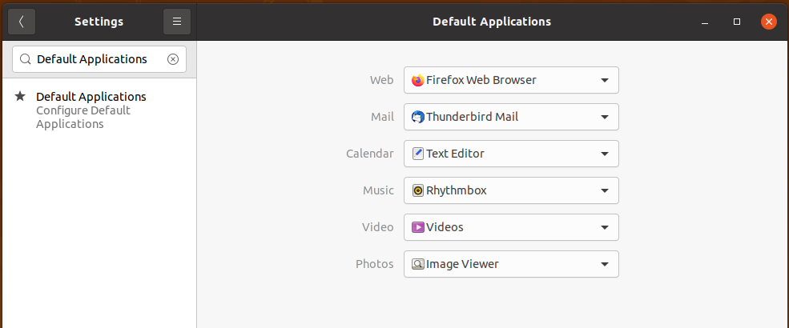789x328 pixels.
Task: Click the Videos icon in Video dropdown
Action: (x=417, y=227)
